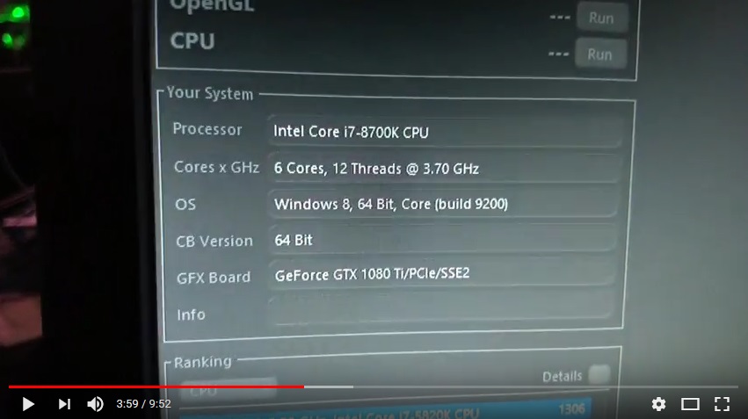748x419 pixels.
Task: Open YouTube player settings gear
Action: pyautogui.click(x=659, y=404)
